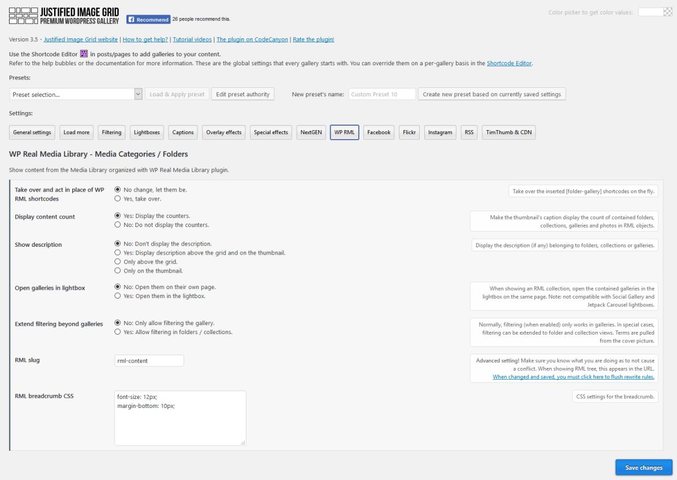Open the Load more settings tab

[76, 132]
